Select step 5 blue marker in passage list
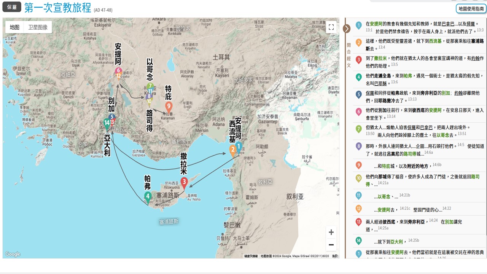 358,94
